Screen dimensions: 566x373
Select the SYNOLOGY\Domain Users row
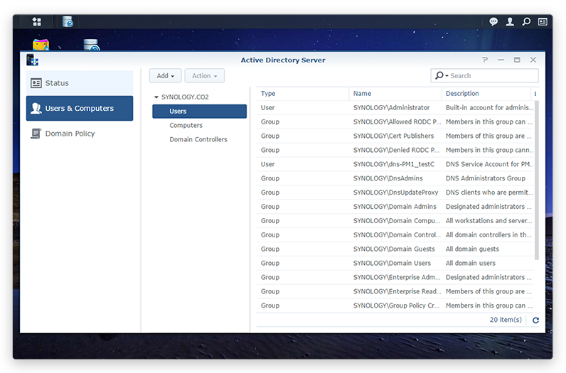[x=395, y=263]
